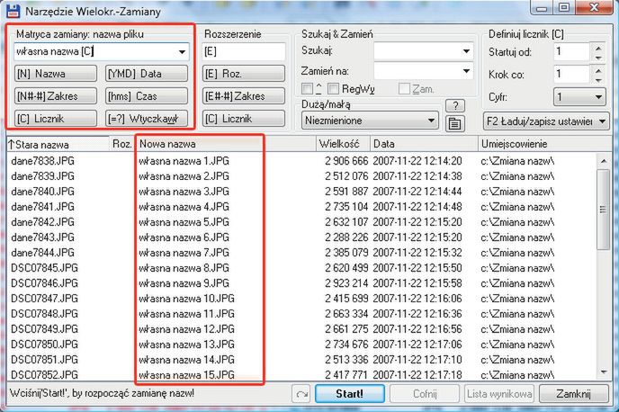Select file DSC07851.JPG
The width and height of the screenshot is (619, 412).
click(x=45, y=360)
